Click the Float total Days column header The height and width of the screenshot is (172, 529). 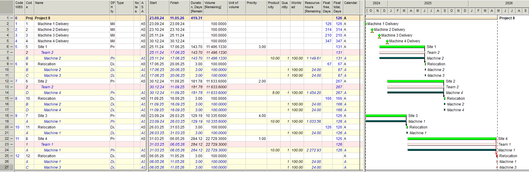coord(338,7)
